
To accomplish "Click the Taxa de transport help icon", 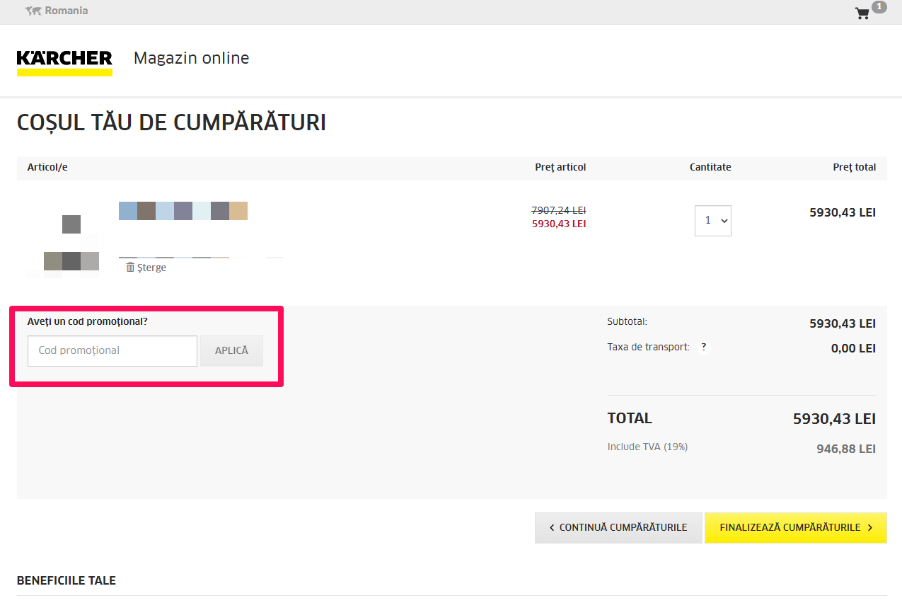I will [x=703, y=348].
